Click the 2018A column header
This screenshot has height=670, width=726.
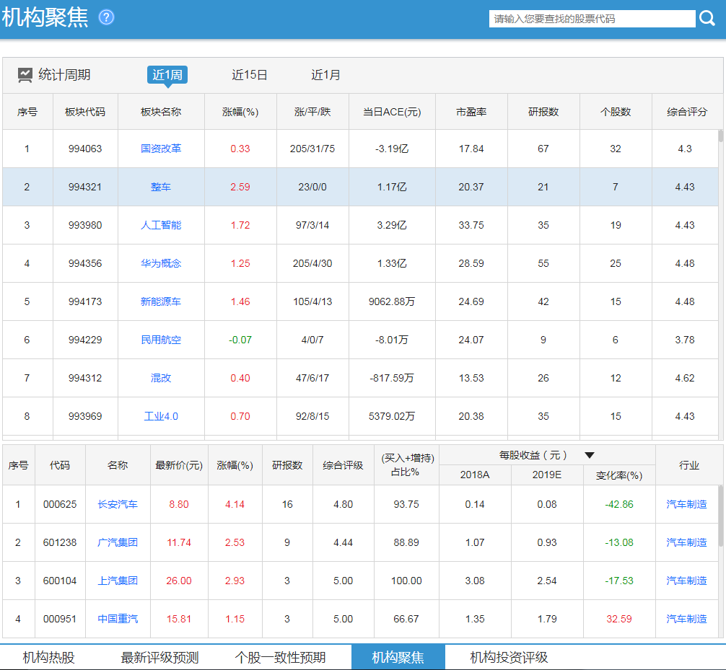(475, 475)
